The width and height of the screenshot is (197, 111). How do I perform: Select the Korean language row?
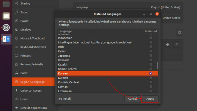click(108, 73)
